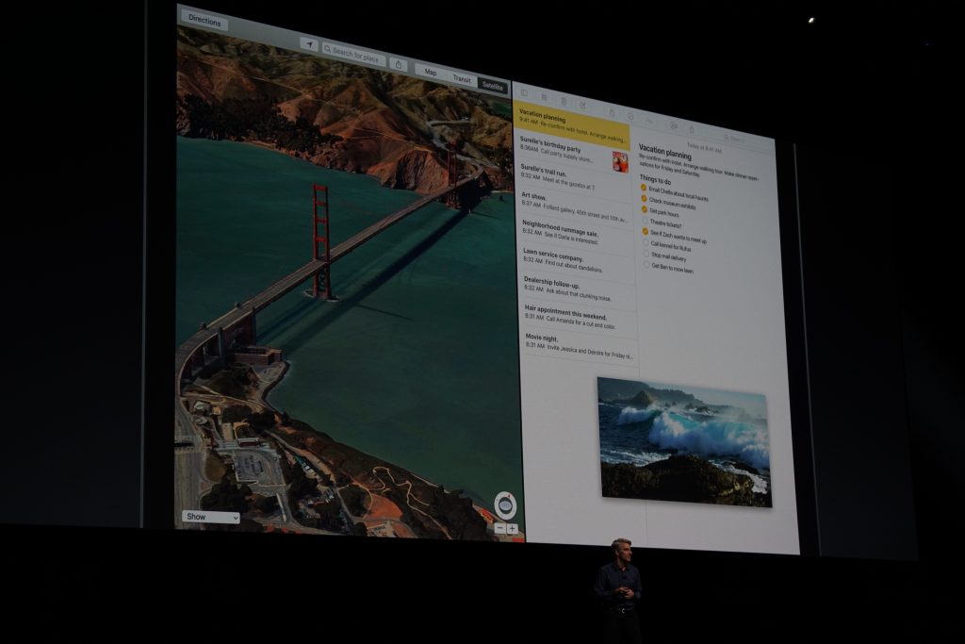
Task: Create a new note with compose icon
Action: pyautogui.click(x=582, y=106)
